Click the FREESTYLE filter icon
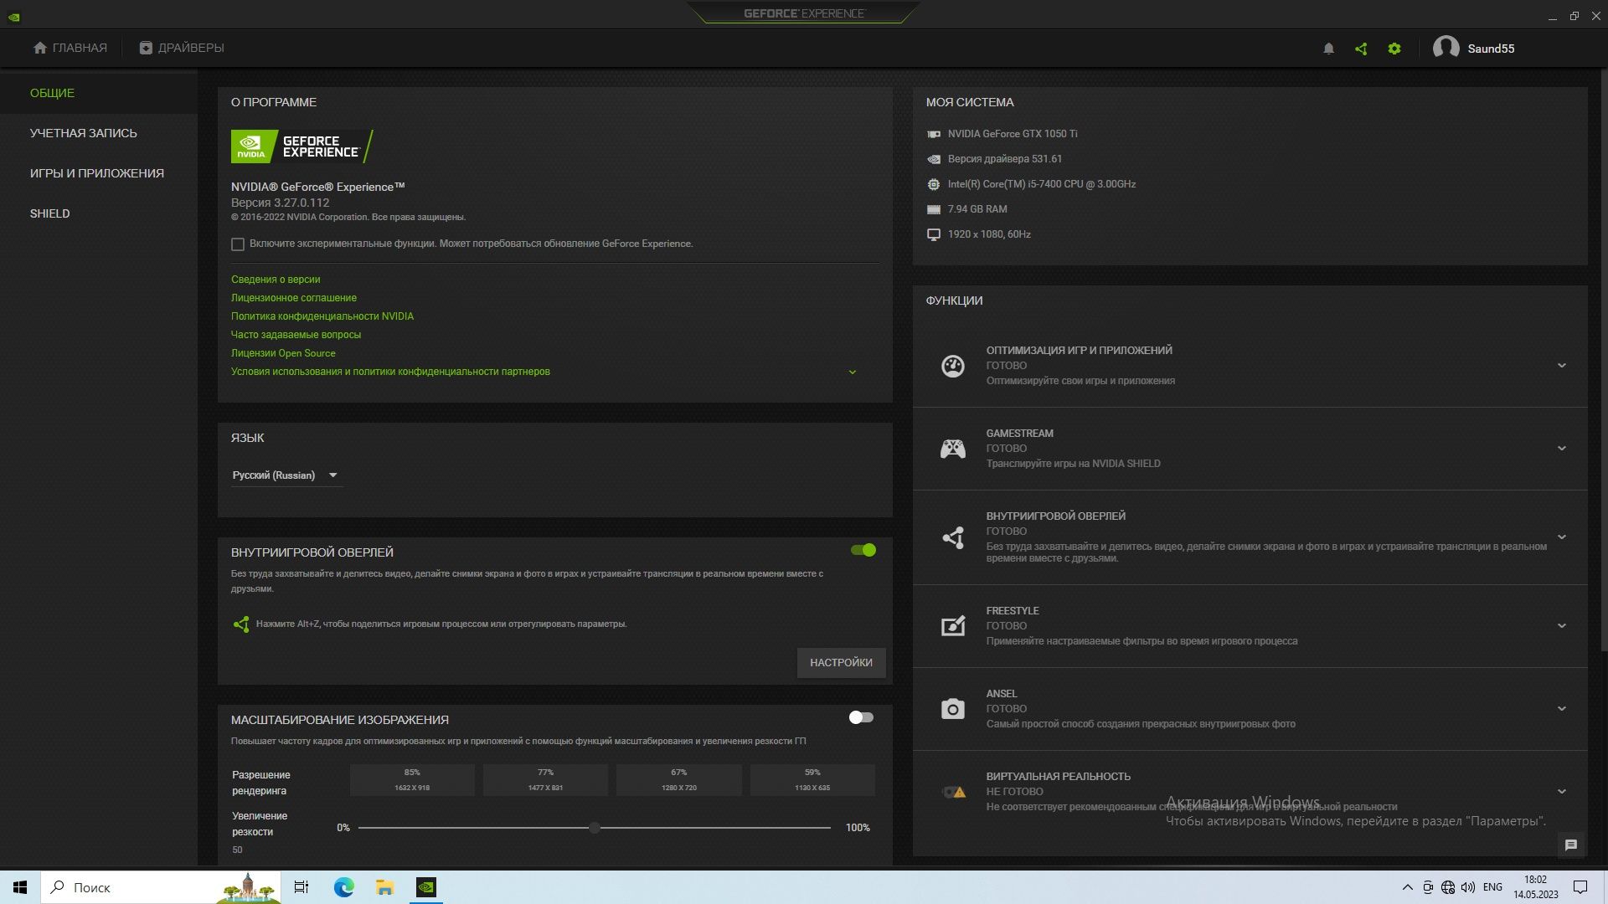This screenshot has height=904, width=1608. tap(953, 626)
